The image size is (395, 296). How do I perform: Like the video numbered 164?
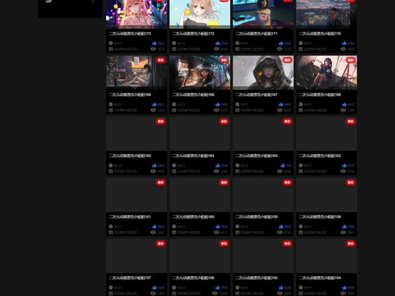pos(218,165)
